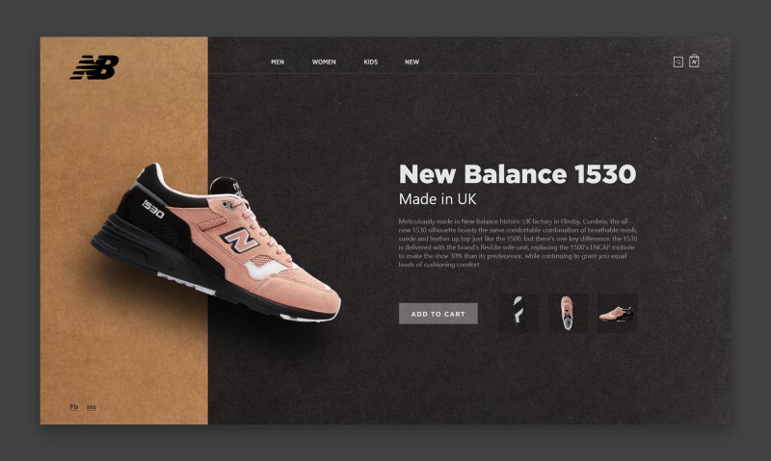Follow the Ins social link
The image size is (771, 461).
point(92,407)
